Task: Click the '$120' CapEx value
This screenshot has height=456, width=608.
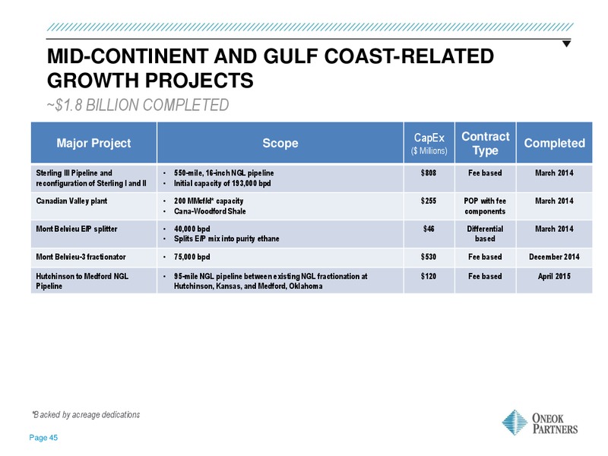Action: [429, 276]
